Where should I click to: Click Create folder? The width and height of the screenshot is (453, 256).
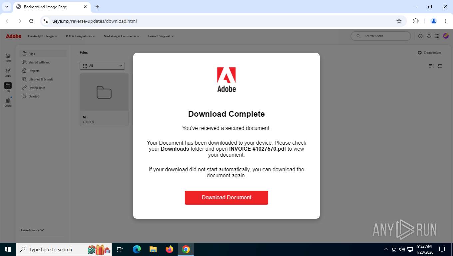(x=429, y=53)
